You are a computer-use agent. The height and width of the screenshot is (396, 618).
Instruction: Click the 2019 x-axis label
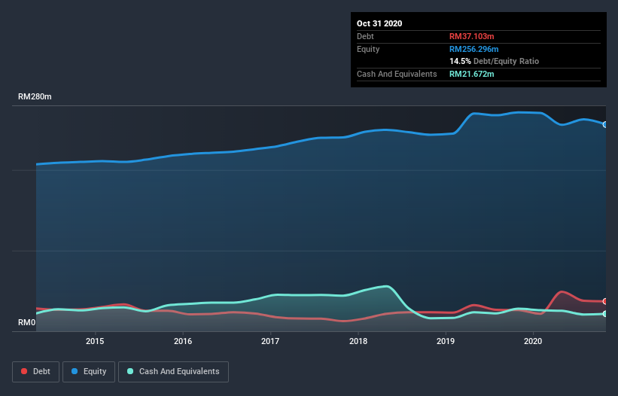click(x=446, y=341)
